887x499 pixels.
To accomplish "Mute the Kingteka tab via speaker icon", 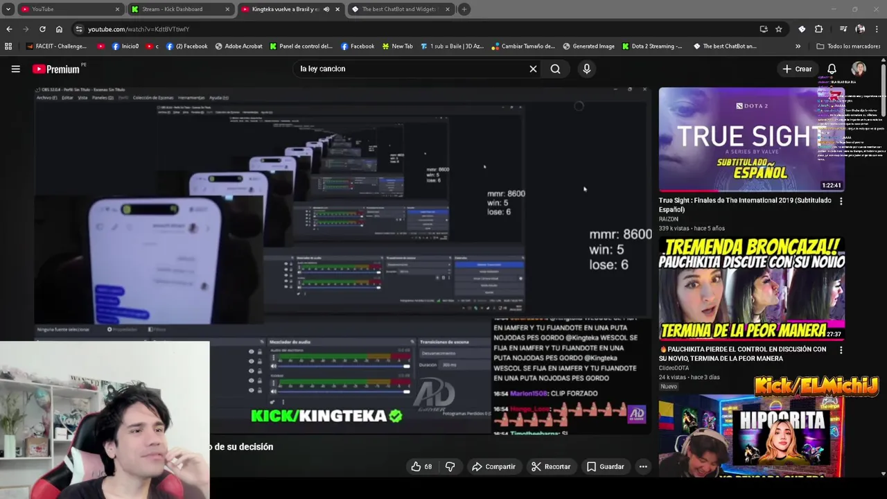I will click(326, 9).
